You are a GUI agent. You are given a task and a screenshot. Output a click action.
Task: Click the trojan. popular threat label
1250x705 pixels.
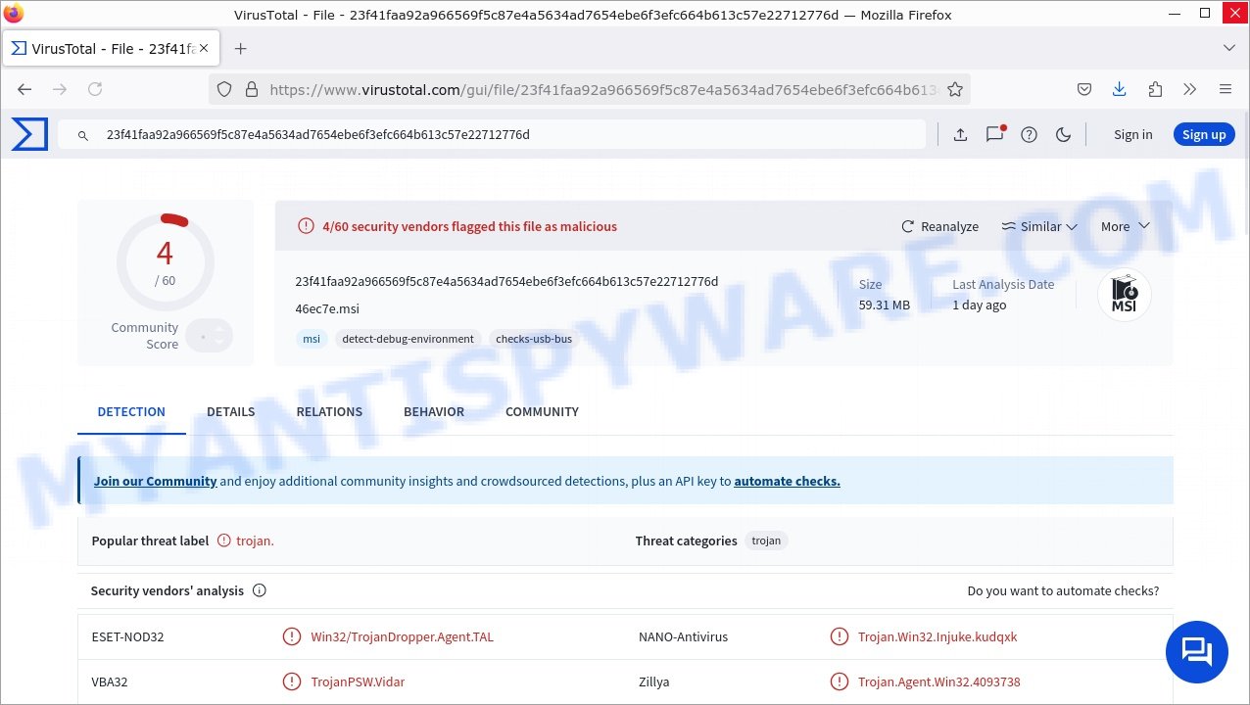click(255, 540)
